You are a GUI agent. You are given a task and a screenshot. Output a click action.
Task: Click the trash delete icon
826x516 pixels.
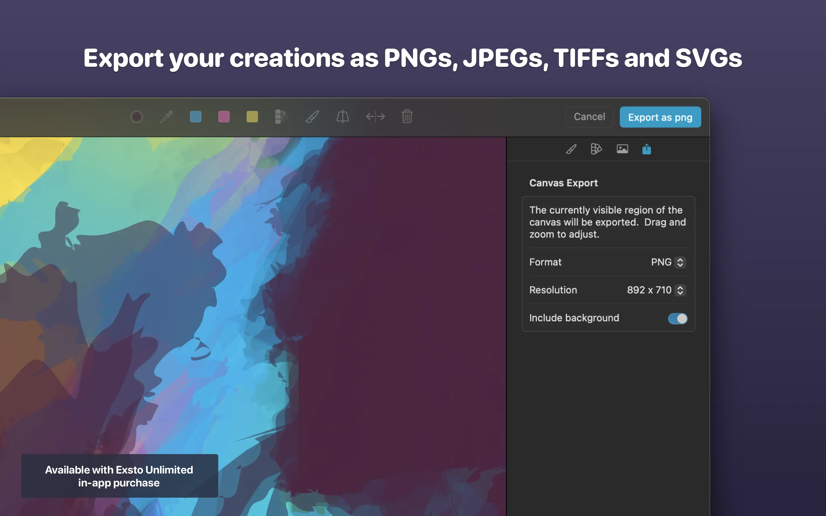407,117
